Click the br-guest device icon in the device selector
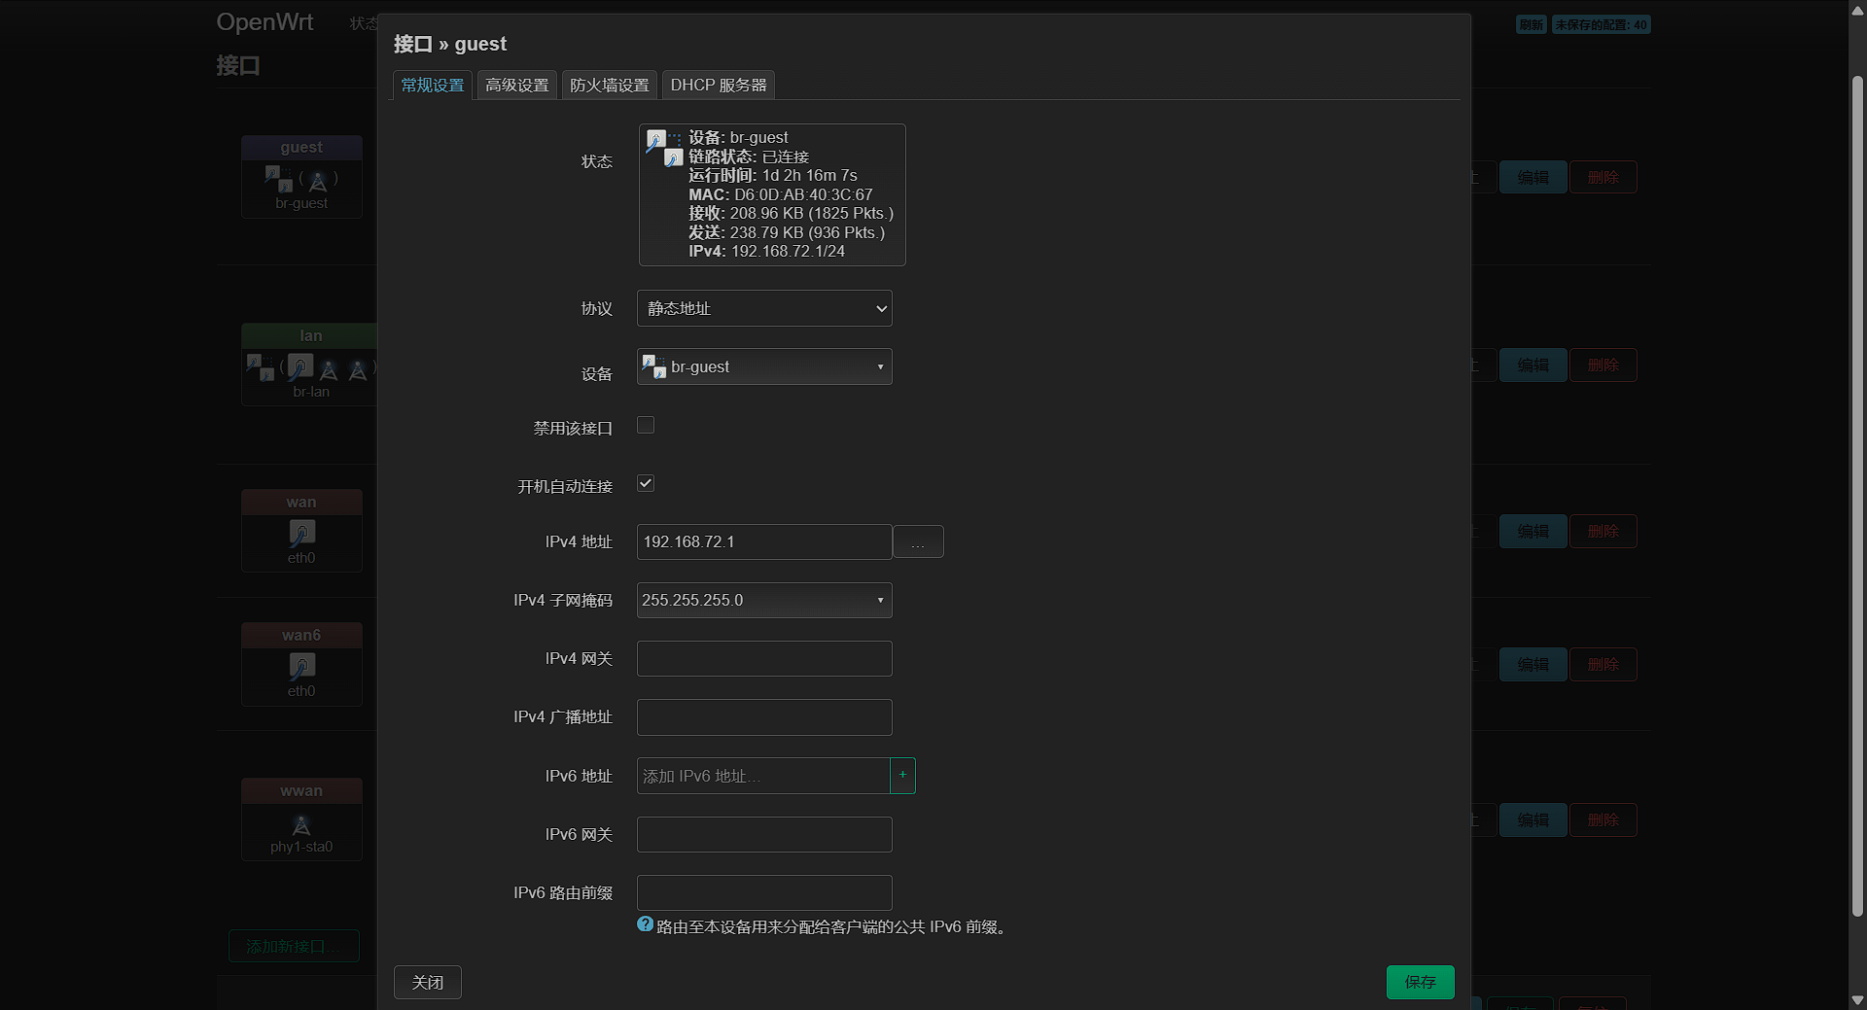The image size is (1867, 1010). [653, 366]
